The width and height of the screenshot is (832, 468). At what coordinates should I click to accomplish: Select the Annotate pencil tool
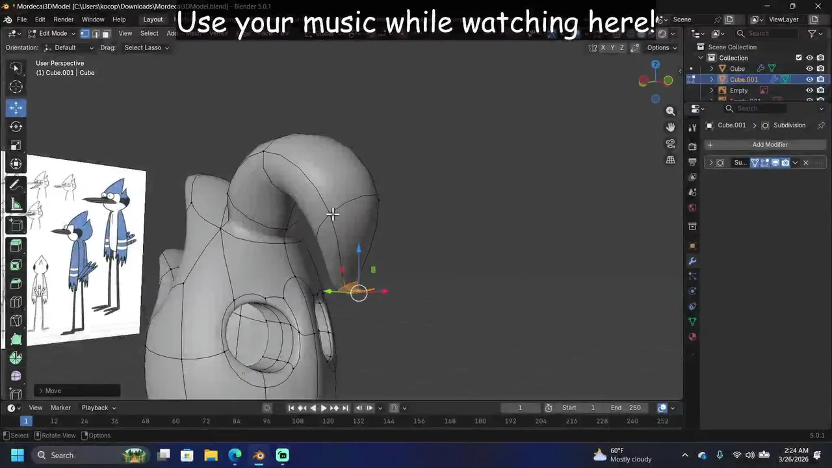click(x=16, y=186)
